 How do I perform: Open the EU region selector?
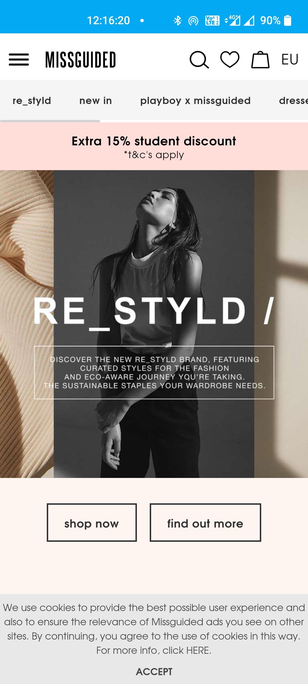click(x=290, y=60)
